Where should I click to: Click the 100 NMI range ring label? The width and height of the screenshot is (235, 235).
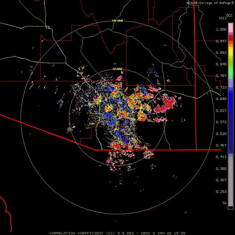pos(117,21)
